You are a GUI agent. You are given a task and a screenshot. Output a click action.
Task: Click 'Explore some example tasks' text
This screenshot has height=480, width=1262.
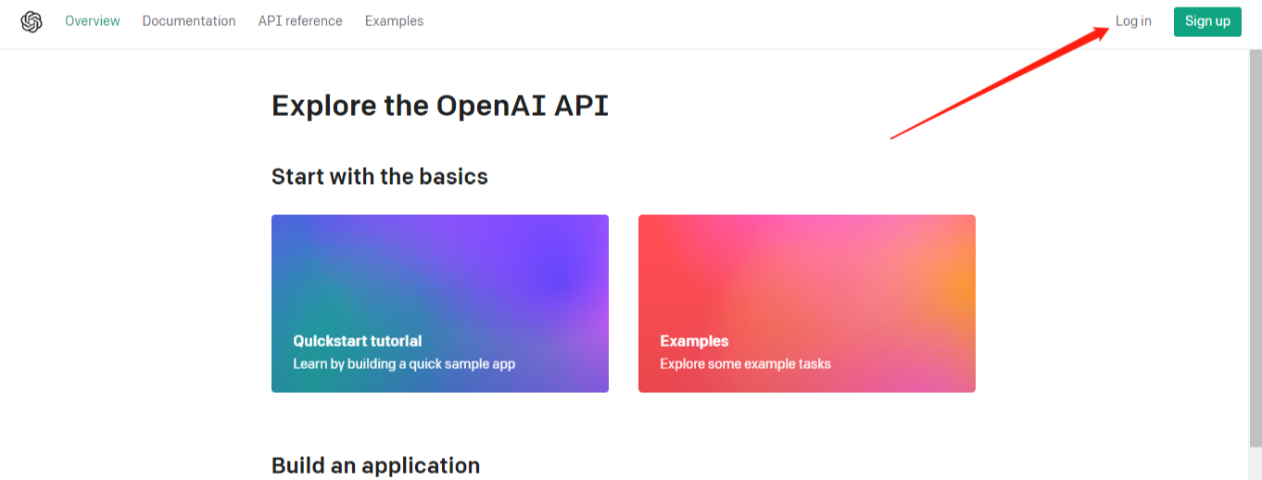pos(745,364)
